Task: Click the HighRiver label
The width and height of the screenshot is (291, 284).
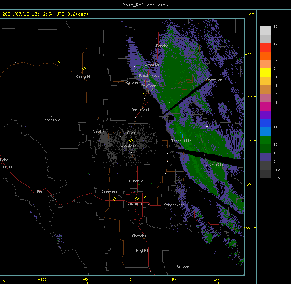Action: click(145, 251)
